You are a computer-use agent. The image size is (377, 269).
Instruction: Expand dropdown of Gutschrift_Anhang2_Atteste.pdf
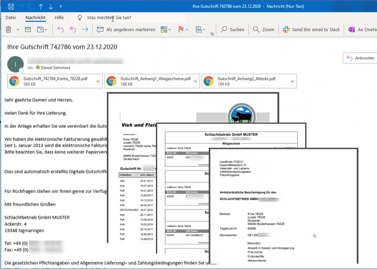292,81
